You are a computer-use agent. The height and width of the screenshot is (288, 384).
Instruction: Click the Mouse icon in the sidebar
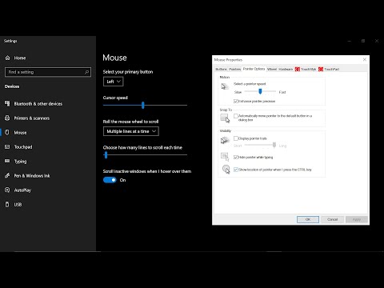point(7,132)
